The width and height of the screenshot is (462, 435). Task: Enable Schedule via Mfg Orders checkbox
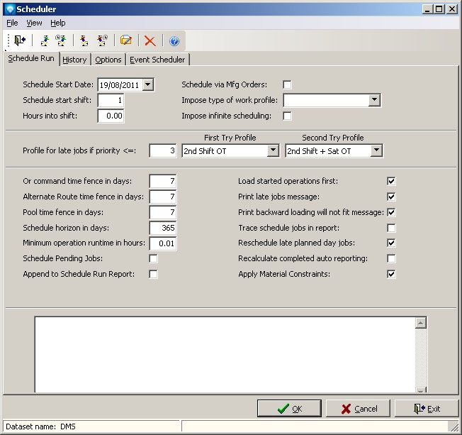point(288,85)
